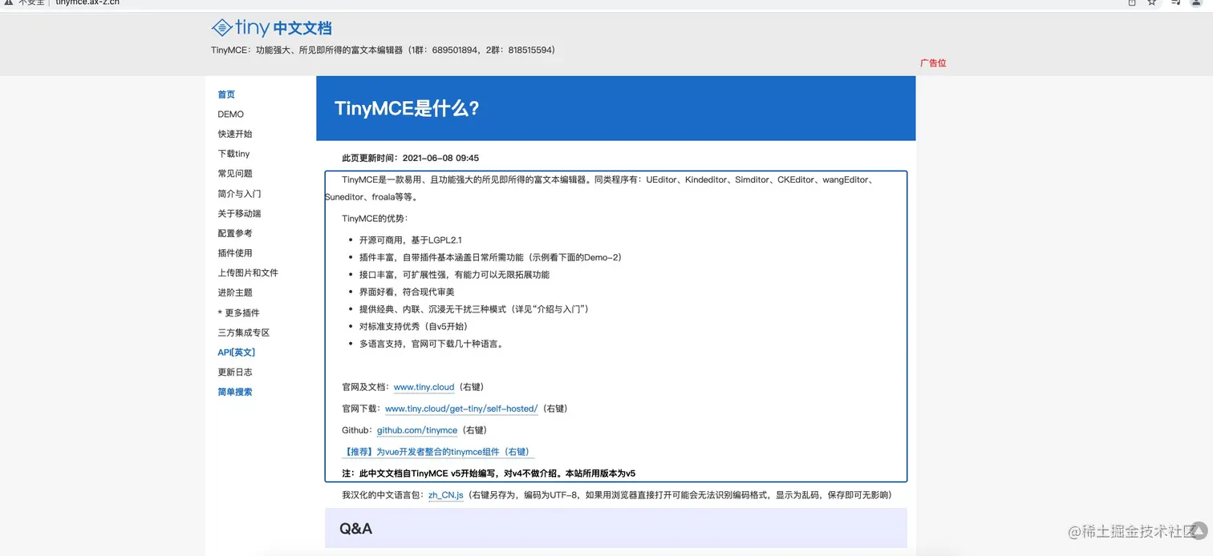Click the 界面好看,符合现代审美 bullet
1213x556 pixels.
click(x=407, y=292)
